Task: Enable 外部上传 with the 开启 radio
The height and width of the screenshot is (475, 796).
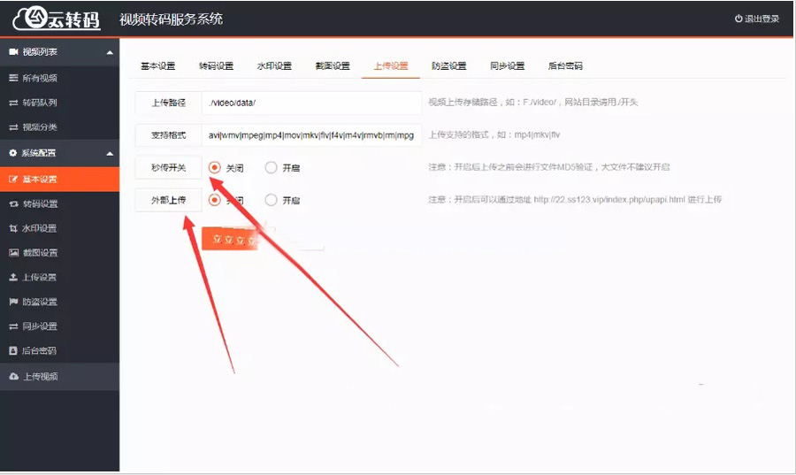Action: [271, 200]
